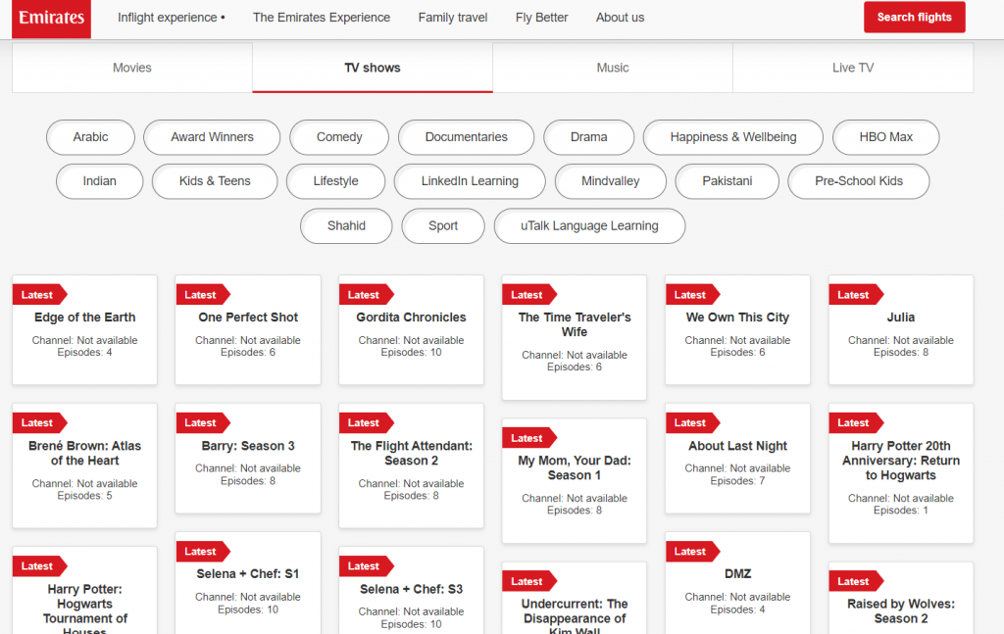Open Raised by Wolves: Season 2 card
Image resolution: width=1004 pixels, height=634 pixels.
click(x=901, y=598)
